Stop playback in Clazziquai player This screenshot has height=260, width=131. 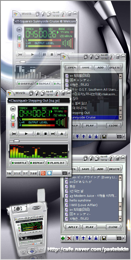(45, 134)
